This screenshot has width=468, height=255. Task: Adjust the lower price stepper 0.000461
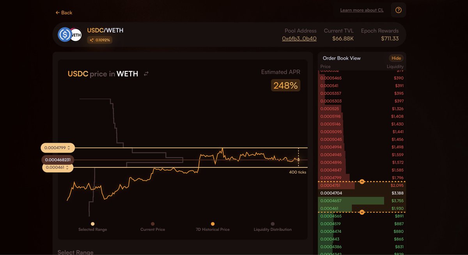point(58,167)
